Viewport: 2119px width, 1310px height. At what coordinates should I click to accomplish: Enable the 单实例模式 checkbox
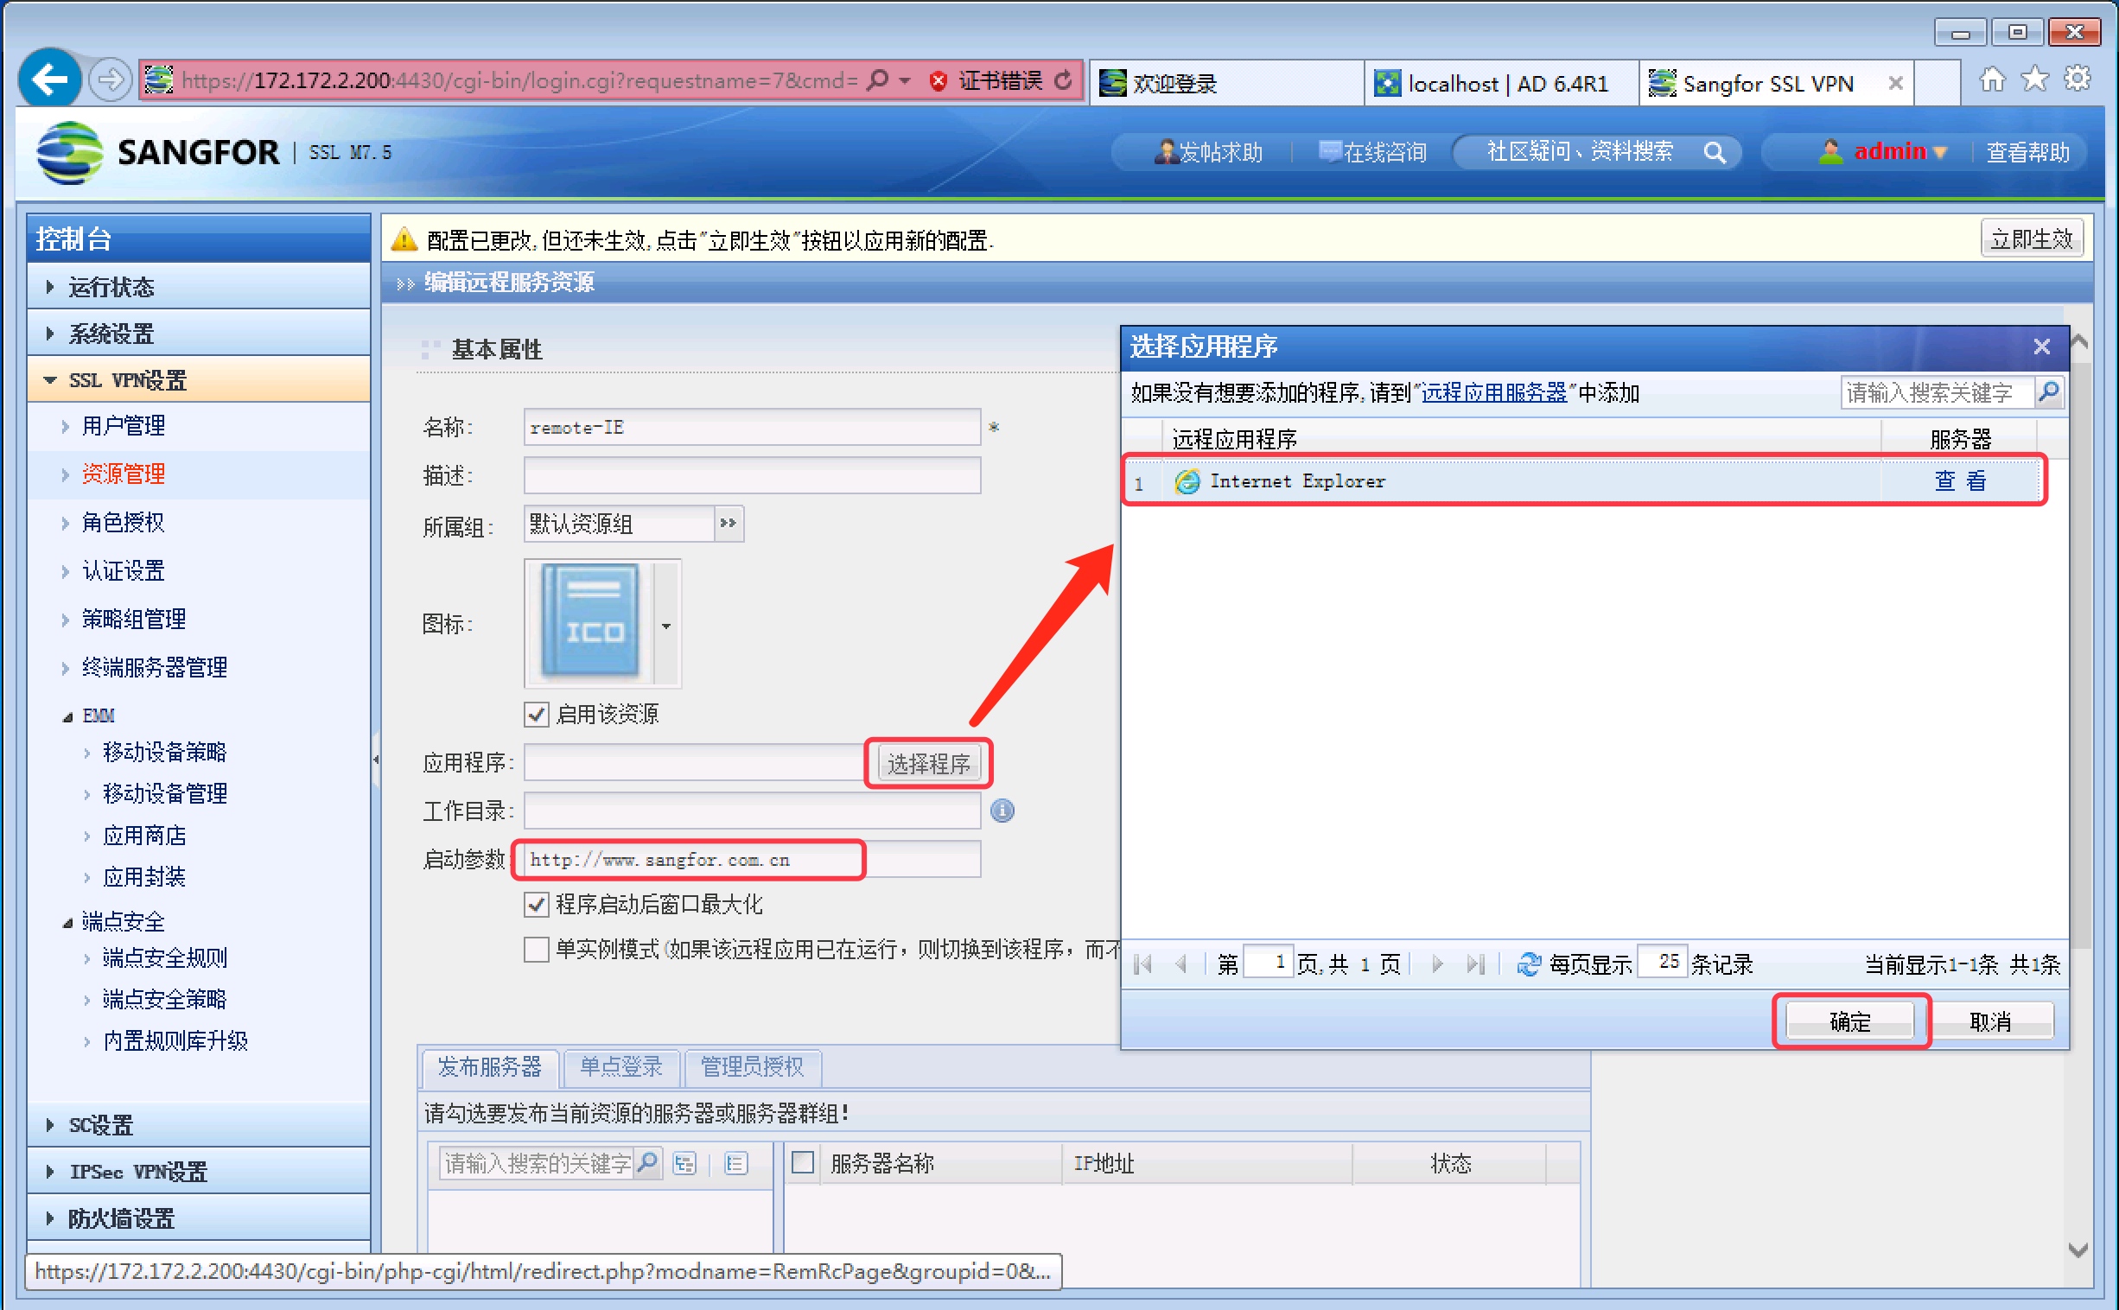click(537, 949)
